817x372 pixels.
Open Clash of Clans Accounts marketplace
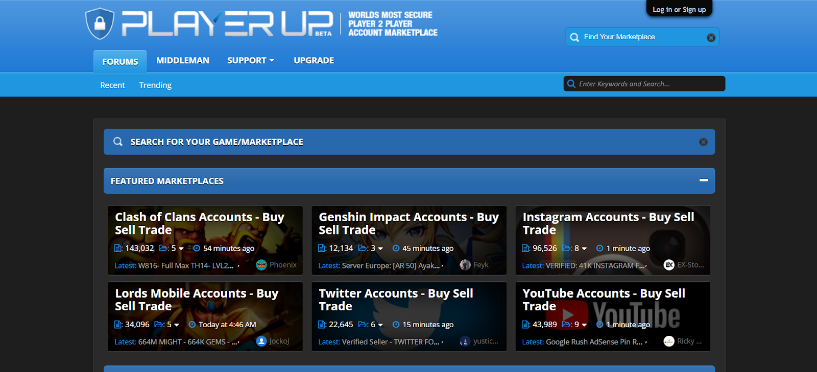click(200, 223)
